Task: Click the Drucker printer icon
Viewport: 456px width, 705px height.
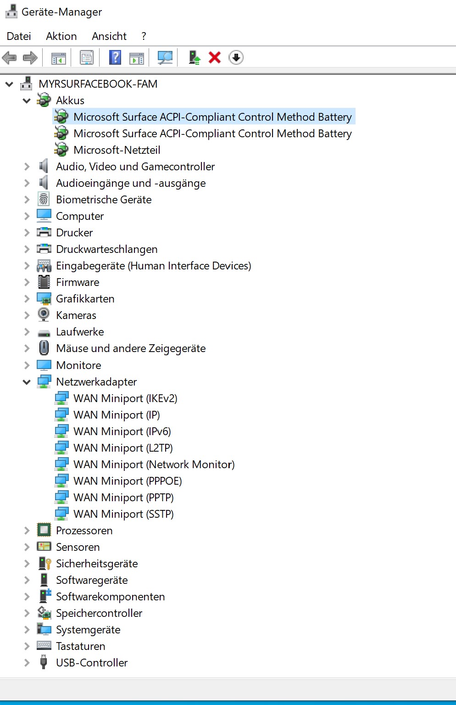Action: (44, 232)
